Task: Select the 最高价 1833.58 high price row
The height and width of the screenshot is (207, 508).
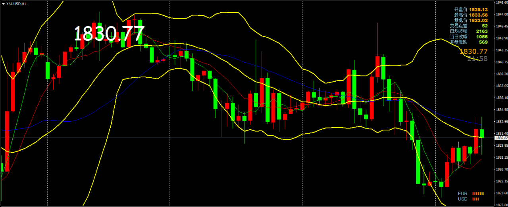Action: (x=471, y=15)
